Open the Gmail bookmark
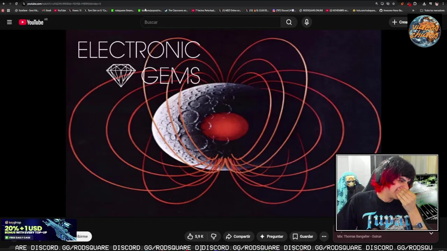This screenshot has width=447, height=251. point(46,10)
